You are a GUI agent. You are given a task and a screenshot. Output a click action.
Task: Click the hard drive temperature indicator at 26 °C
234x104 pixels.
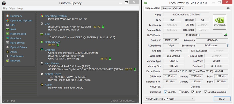point(135,69)
